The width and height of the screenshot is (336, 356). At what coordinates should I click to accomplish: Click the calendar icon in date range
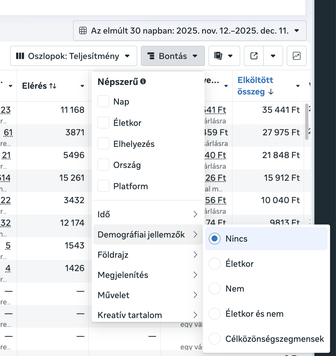pos(83,31)
